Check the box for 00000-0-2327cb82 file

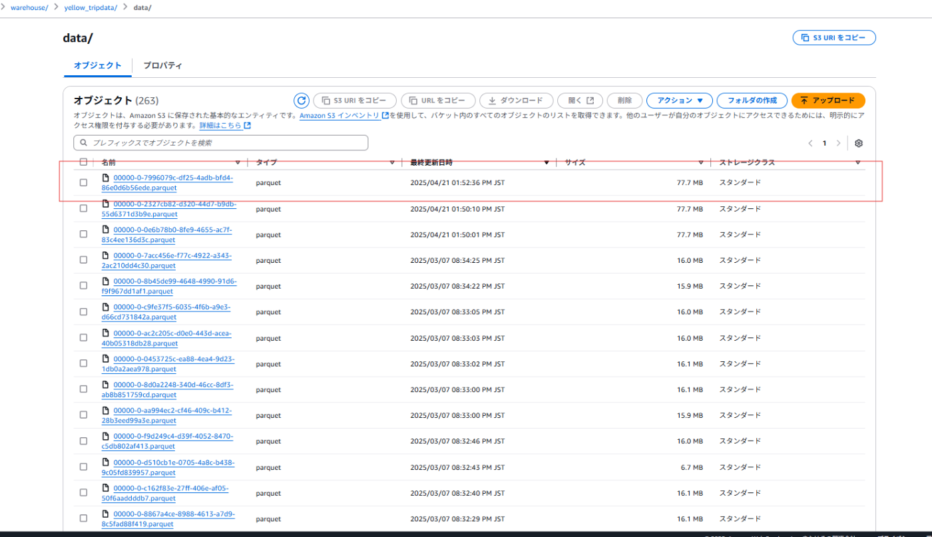click(83, 208)
